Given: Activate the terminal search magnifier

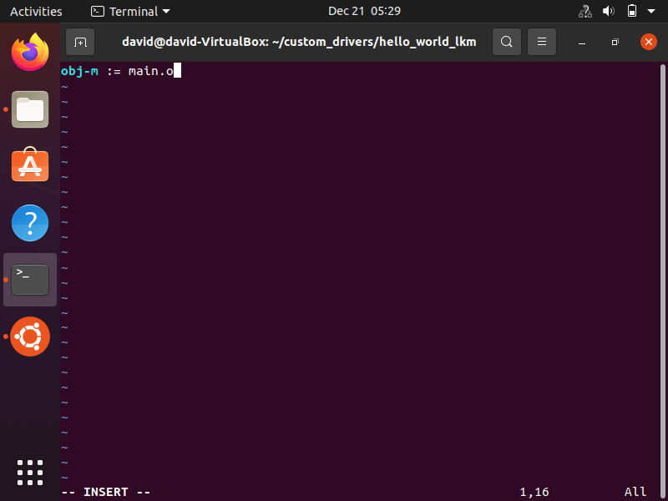Looking at the screenshot, I should point(507,42).
